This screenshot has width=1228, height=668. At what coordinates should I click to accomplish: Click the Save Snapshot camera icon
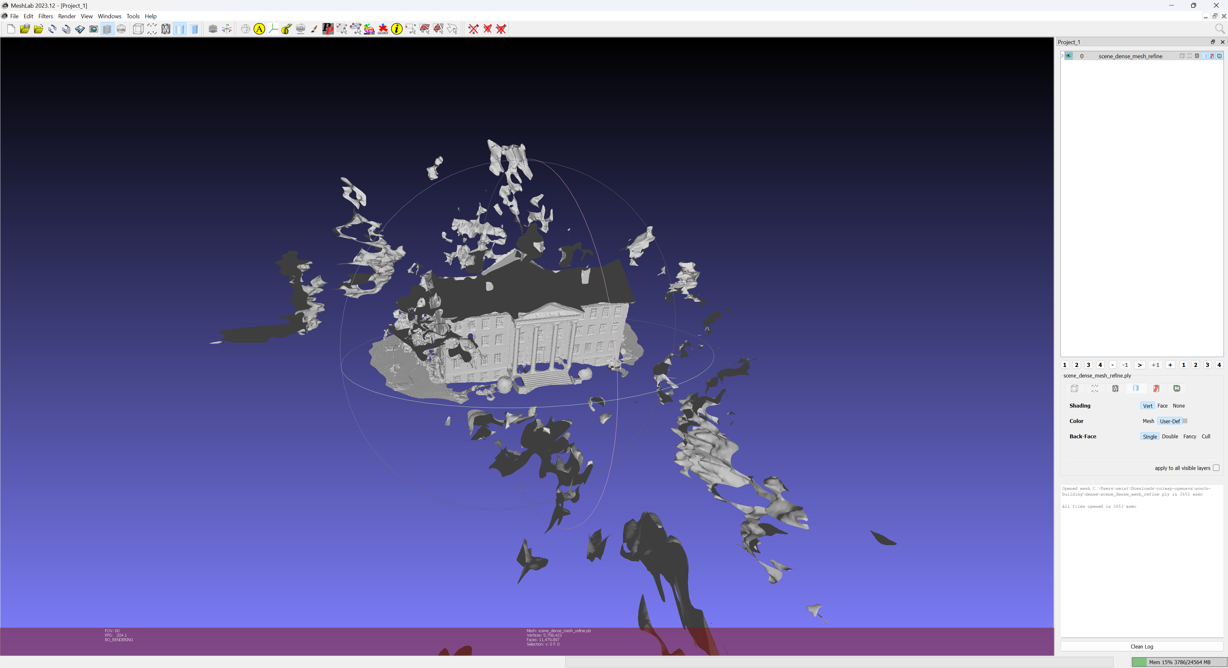[93, 29]
